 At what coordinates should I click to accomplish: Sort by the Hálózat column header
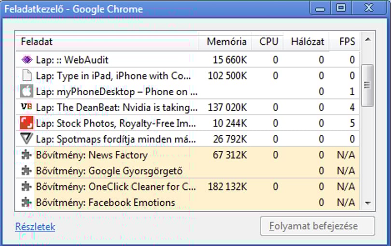pyautogui.click(x=307, y=42)
